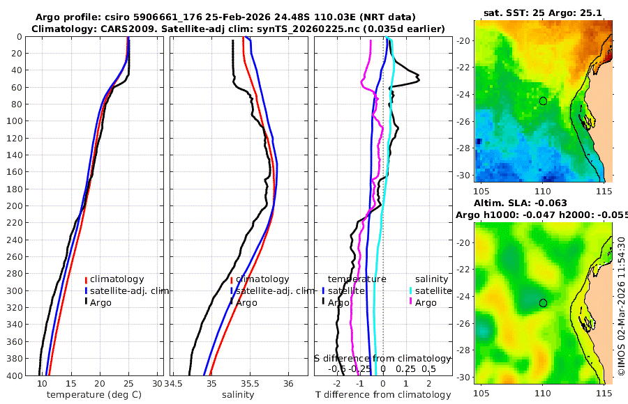Click the blue satellite-adj. clim legend marker in salinity panel
This screenshot has width=628, height=404.
[x=232, y=290]
